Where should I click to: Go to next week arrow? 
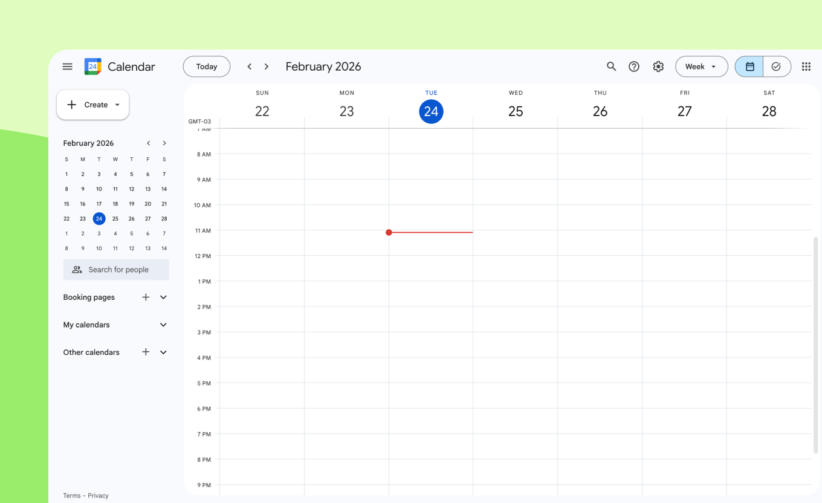267,67
